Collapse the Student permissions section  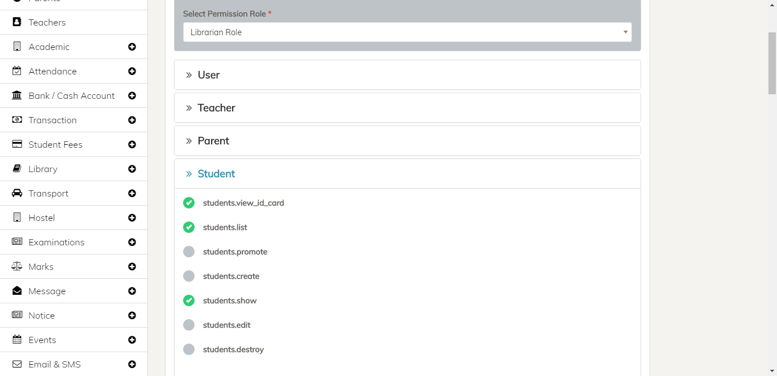pos(216,173)
